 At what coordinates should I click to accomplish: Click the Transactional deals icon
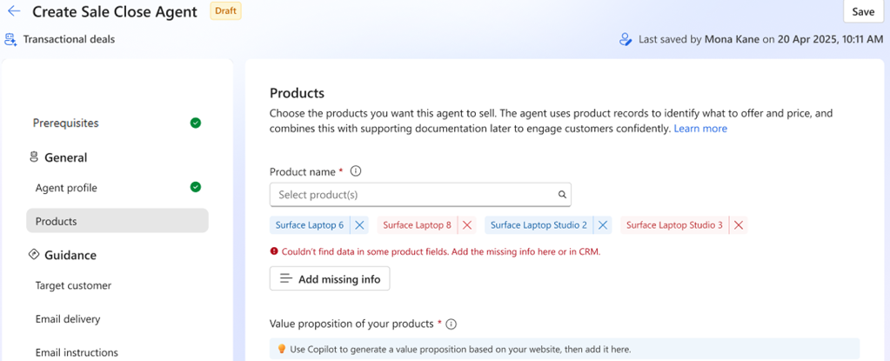pyautogui.click(x=10, y=39)
